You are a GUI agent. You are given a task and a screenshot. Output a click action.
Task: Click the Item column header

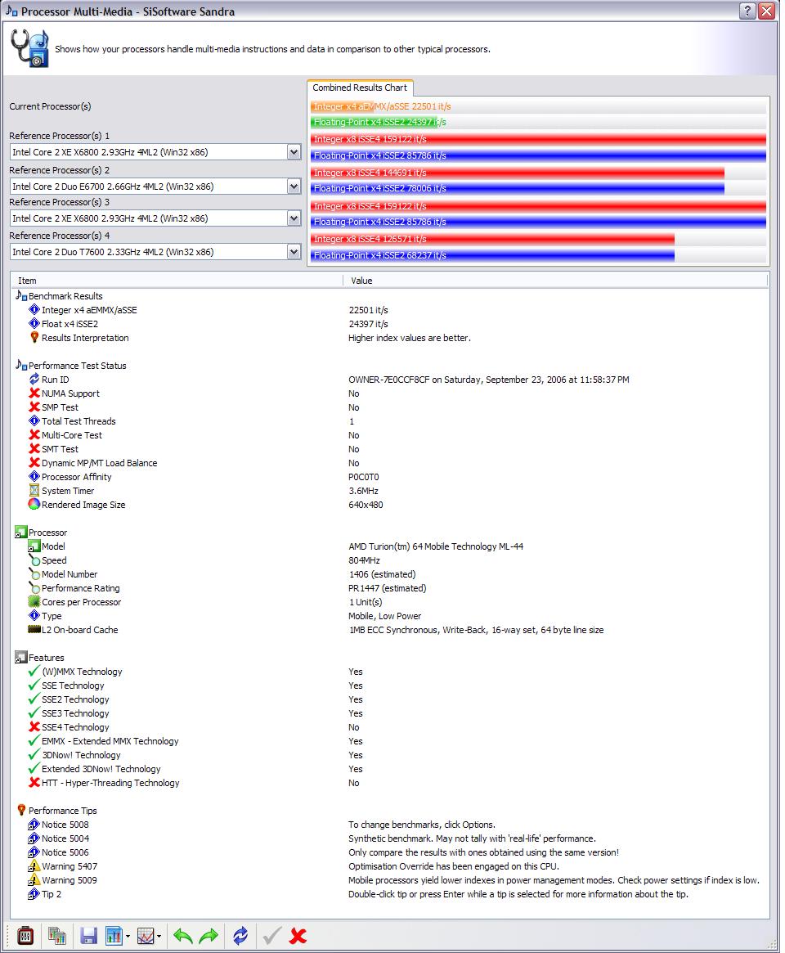coord(176,281)
